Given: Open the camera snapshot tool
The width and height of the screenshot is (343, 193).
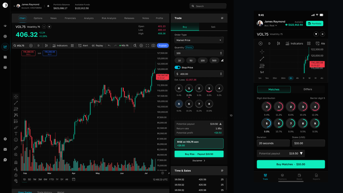Looking at the screenshot, I should (x=153, y=46).
